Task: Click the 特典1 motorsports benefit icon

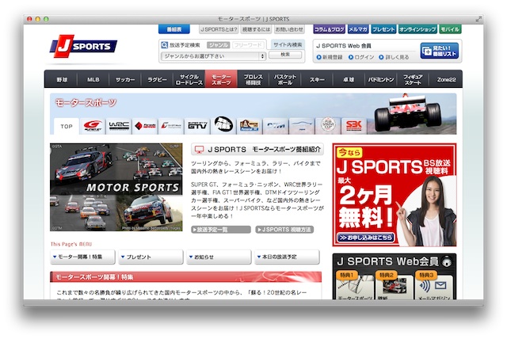Action: tap(354, 286)
